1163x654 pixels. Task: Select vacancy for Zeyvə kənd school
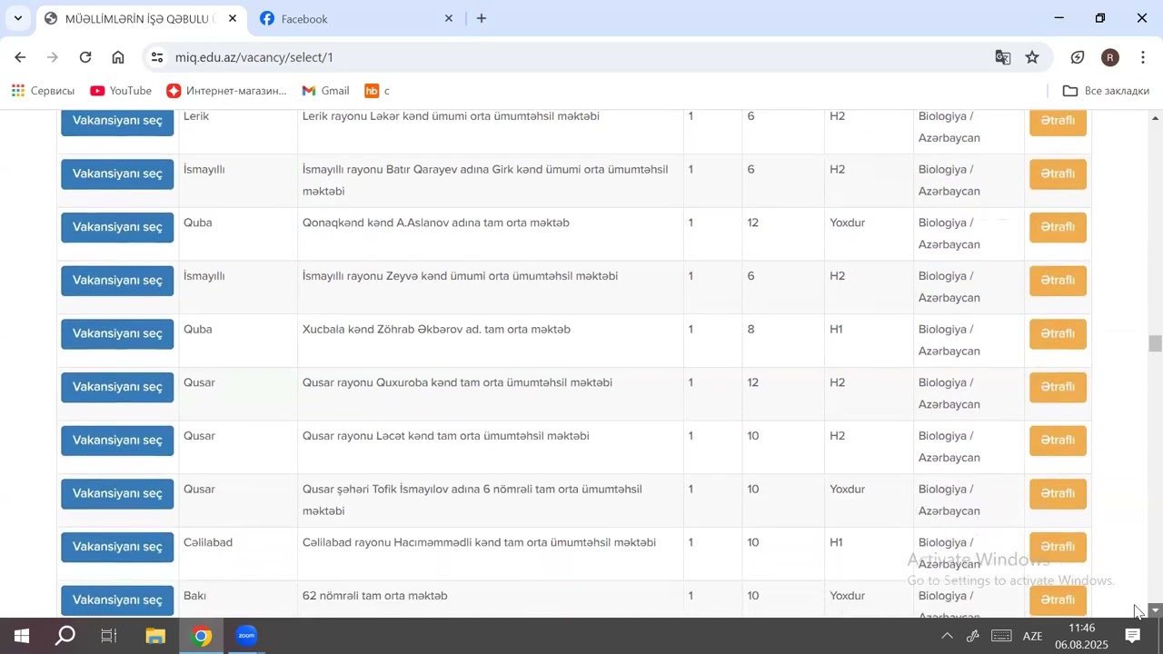117,281
